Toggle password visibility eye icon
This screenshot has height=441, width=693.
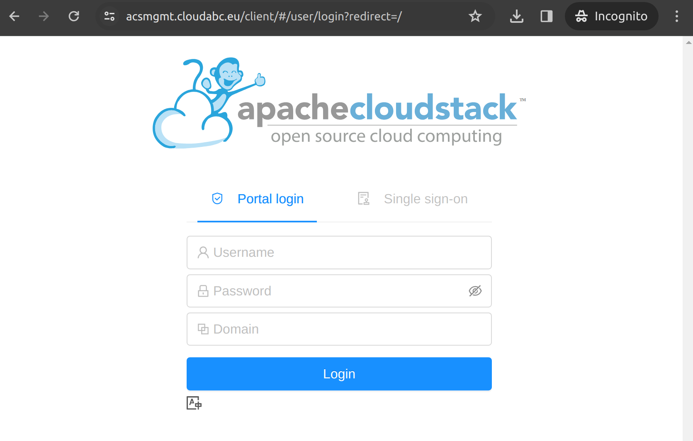tap(475, 291)
